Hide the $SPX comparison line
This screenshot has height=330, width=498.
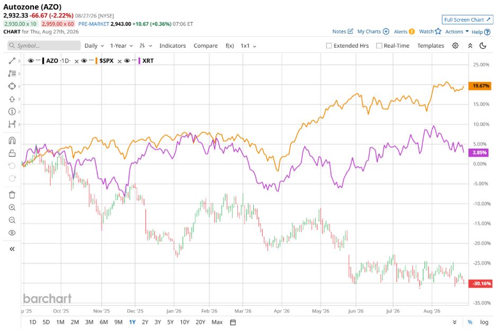click(84, 61)
